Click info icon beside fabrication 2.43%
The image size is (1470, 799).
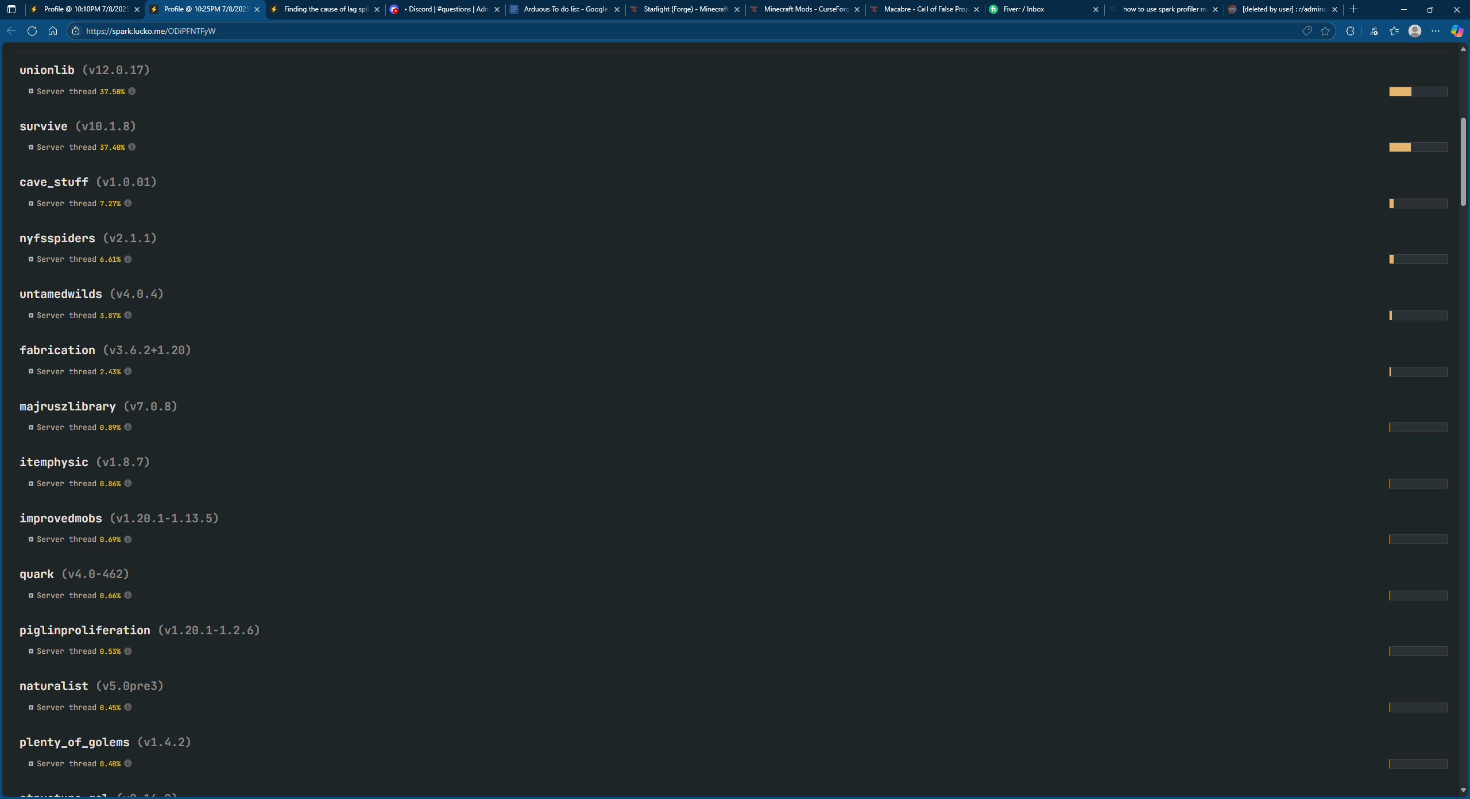point(128,371)
